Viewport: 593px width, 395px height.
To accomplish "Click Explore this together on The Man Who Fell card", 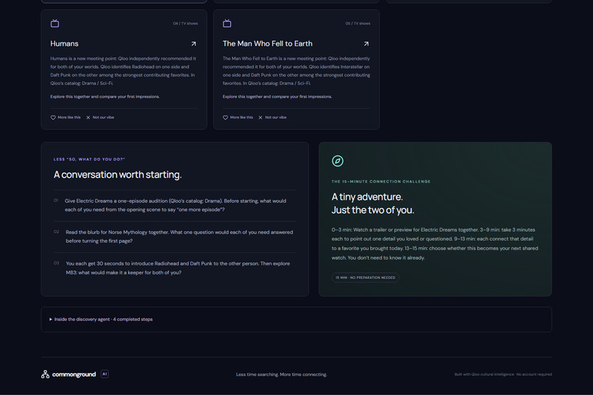I will pos(277,97).
